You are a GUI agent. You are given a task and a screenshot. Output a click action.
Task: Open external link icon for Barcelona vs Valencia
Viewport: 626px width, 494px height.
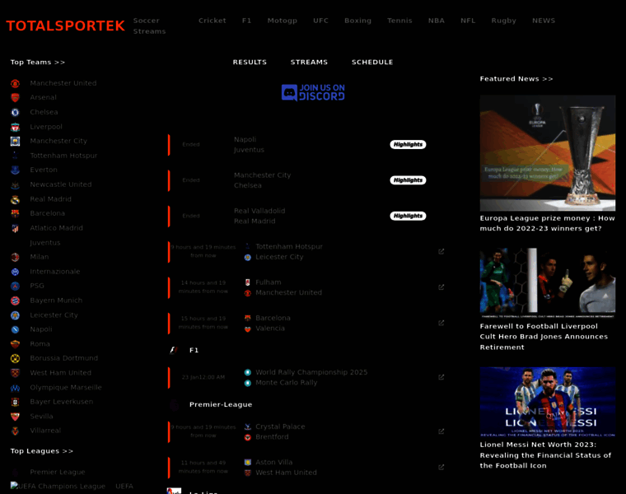click(441, 323)
